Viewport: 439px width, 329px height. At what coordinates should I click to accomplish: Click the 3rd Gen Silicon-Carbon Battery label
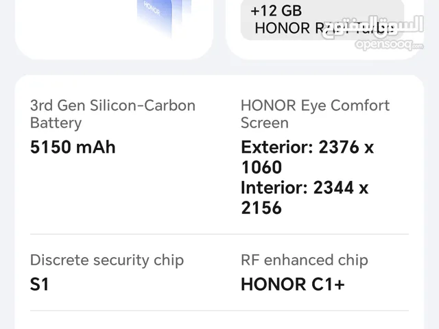[112, 114]
